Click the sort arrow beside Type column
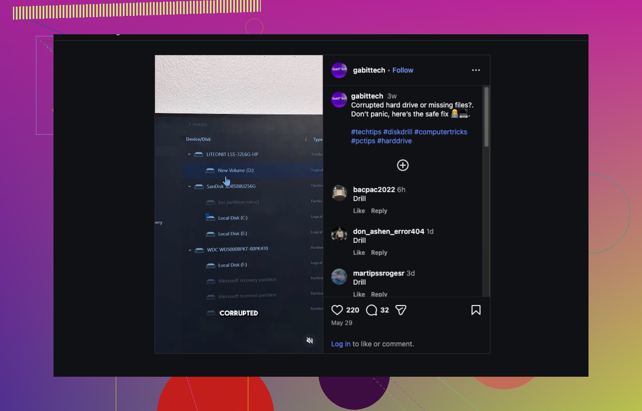The width and height of the screenshot is (642, 411). [x=306, y=139]
